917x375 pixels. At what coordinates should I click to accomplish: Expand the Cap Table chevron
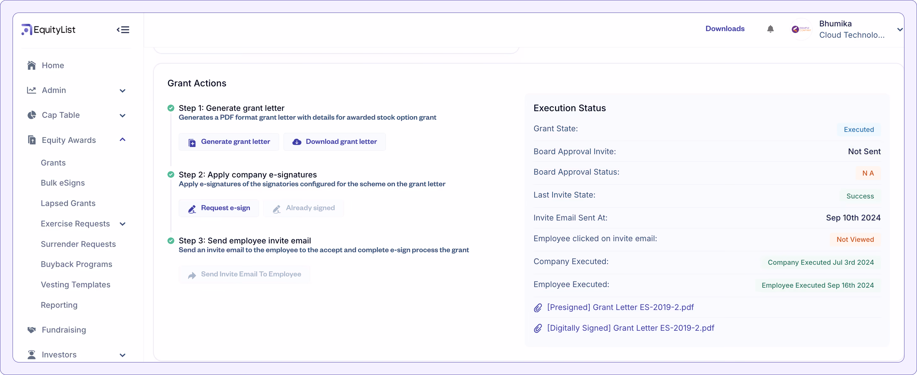(x=122, y=115)
